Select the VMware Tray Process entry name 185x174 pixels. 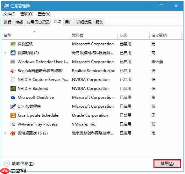point(38,124)
